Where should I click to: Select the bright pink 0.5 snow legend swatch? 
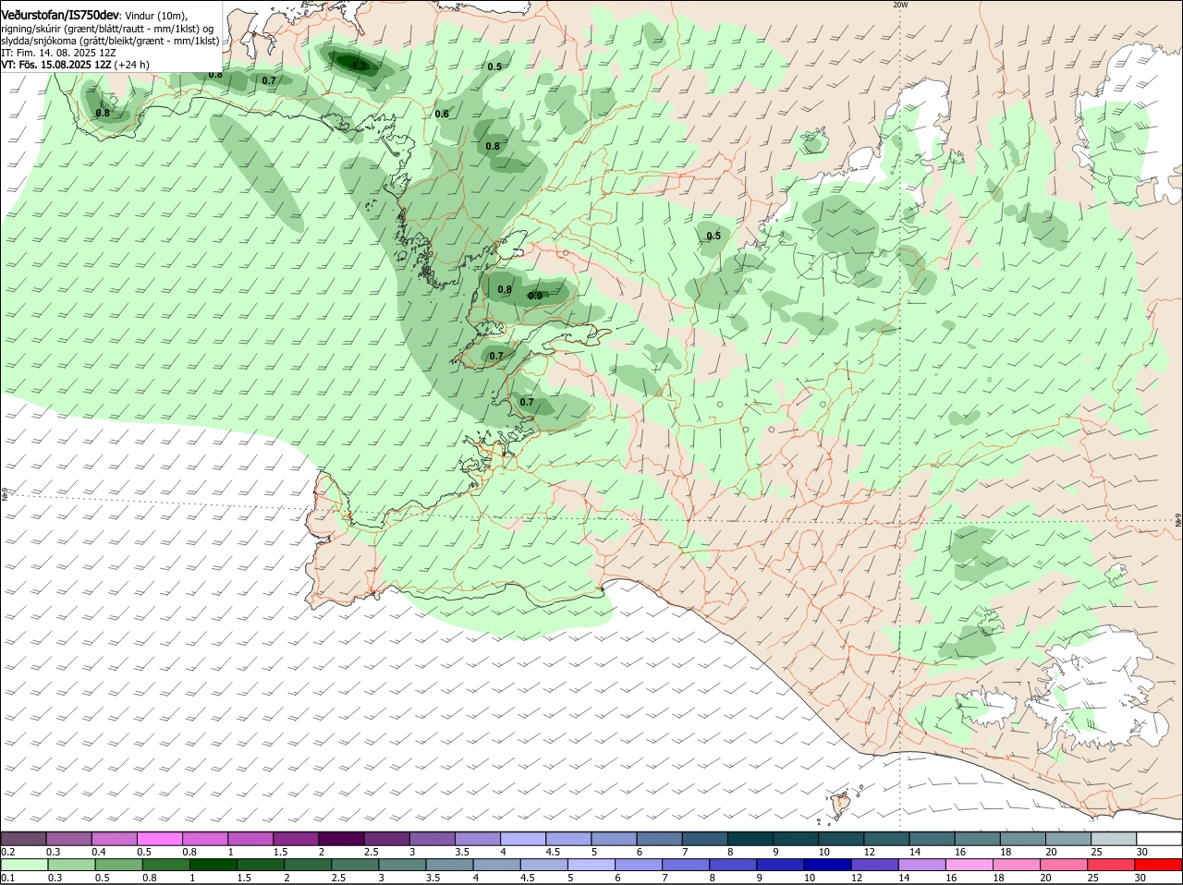[159, 838]
